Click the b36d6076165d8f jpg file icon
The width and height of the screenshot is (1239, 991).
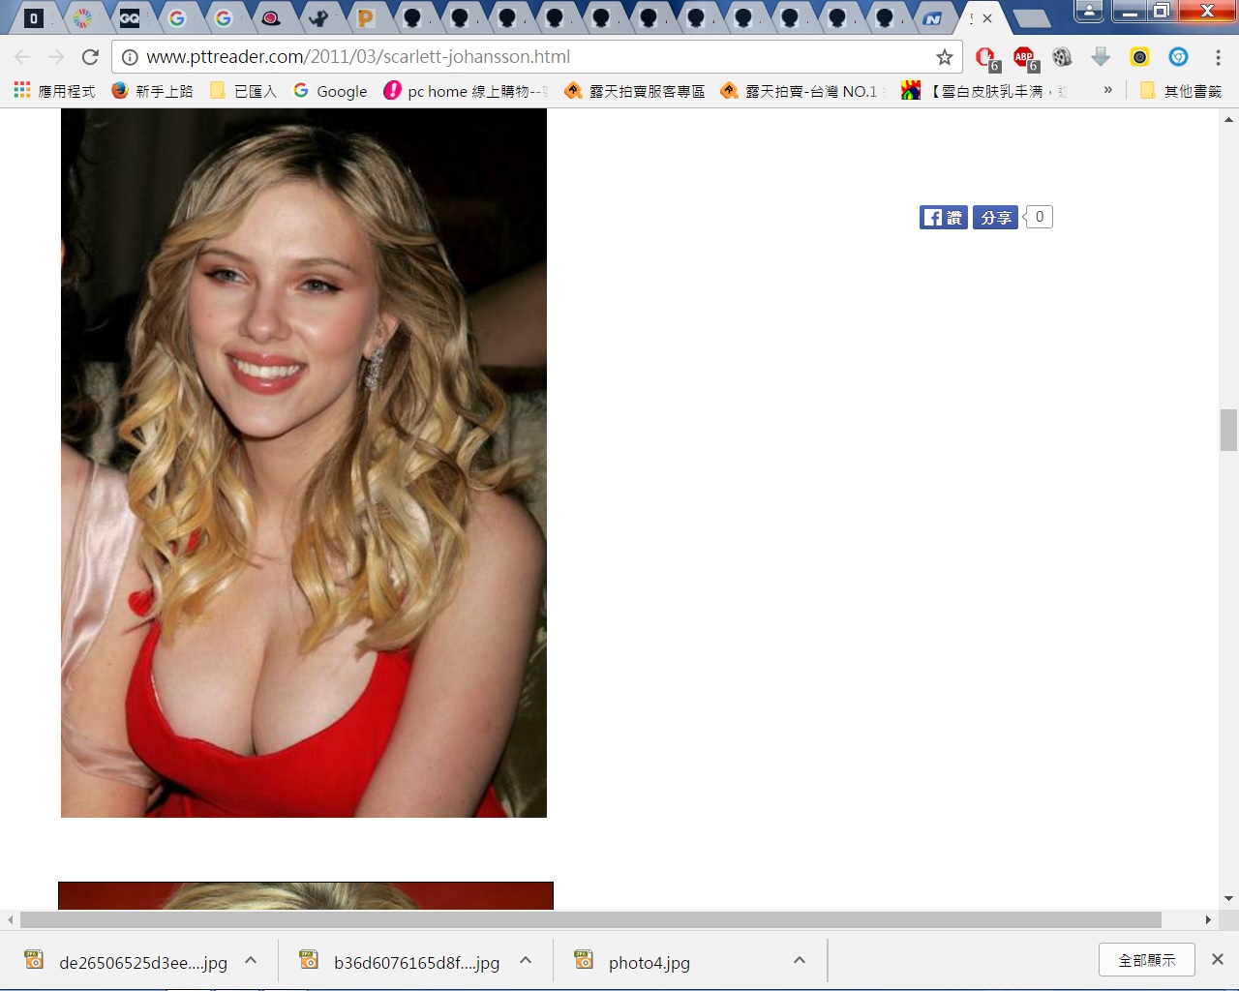click(309, 960)
